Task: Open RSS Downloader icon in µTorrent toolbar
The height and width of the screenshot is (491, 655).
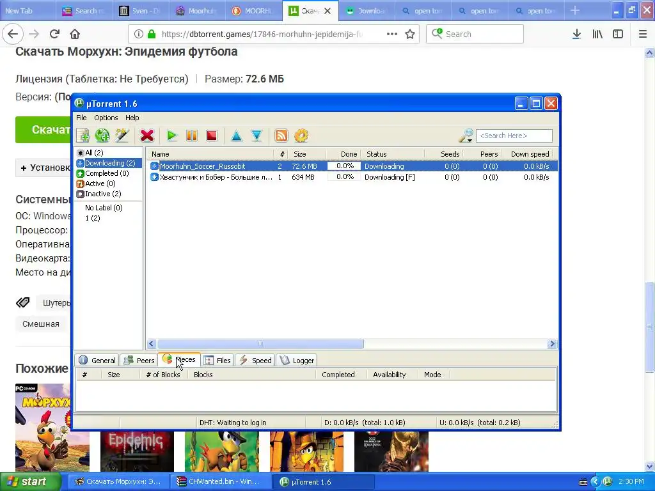Action: coord(281,136)
